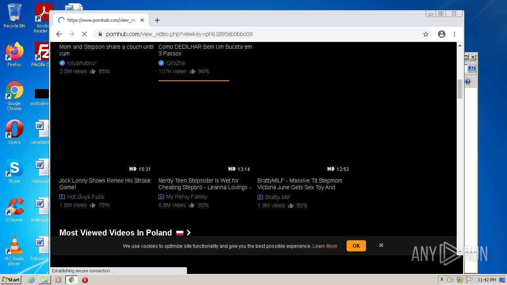507x285 pixels.
Task: Click the page scrollbar up arrow
Action: coord(460,46)
